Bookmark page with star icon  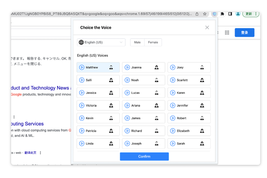pyautogui.click(x=205, y=14)
